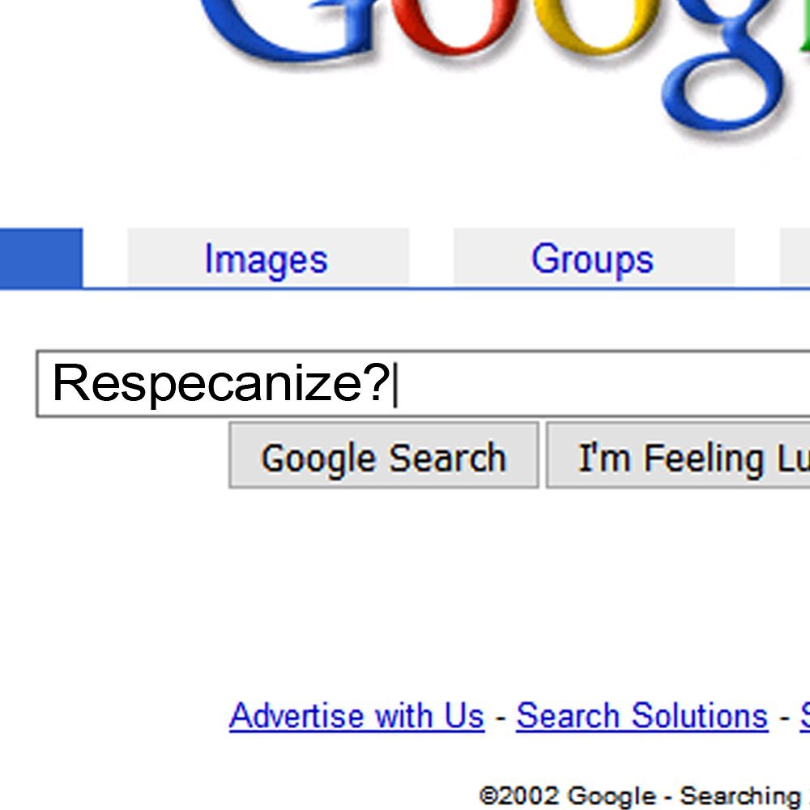
Task: Select the highlighted blue active tab
Action: [x=40, y=258]
